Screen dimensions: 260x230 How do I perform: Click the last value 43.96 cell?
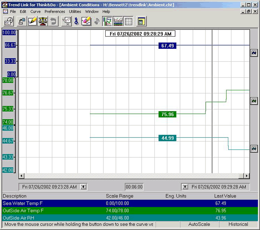tap(221, 218)
